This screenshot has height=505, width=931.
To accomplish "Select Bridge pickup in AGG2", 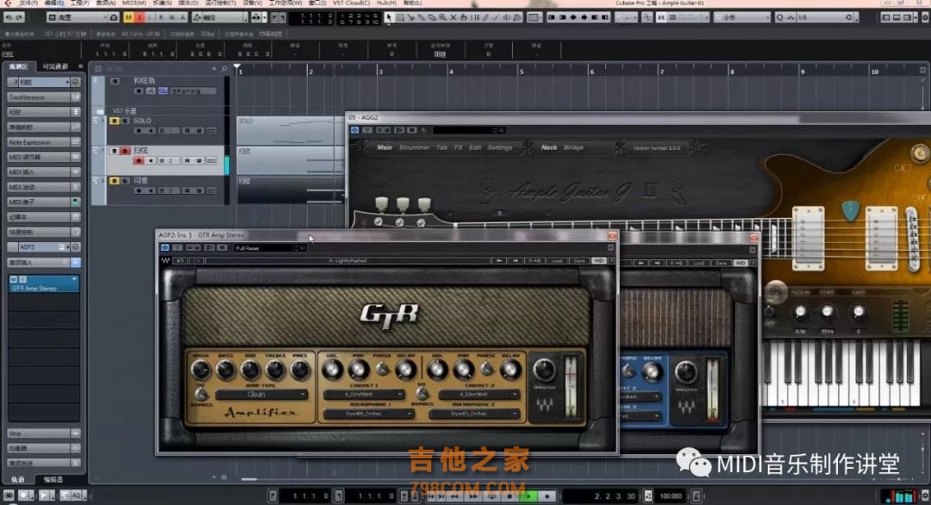I will pos(573,147).
